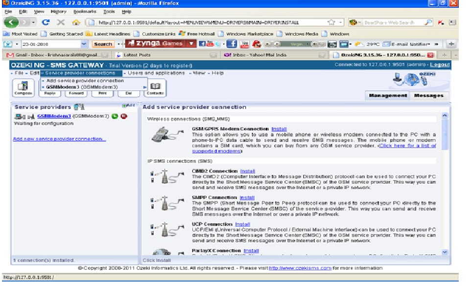Click the GSM/GPRS modem phone image
Image resolution: width=471 pixels, height=308 pixels.
click(x=167, y=134)
